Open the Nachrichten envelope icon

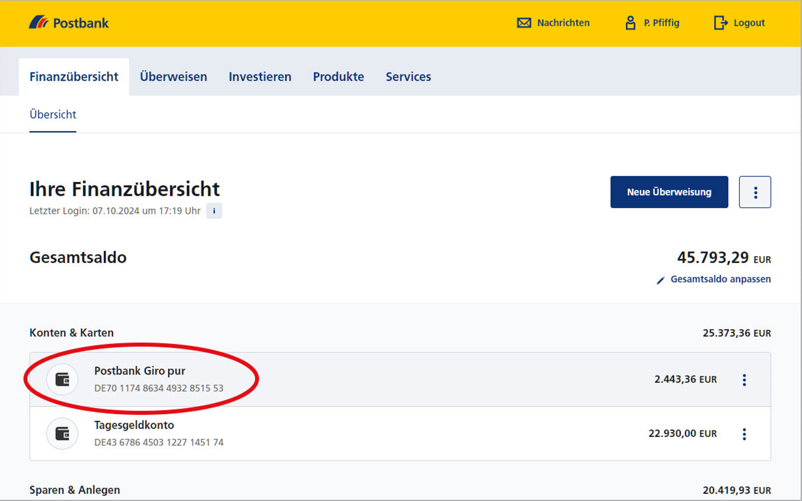524,23
